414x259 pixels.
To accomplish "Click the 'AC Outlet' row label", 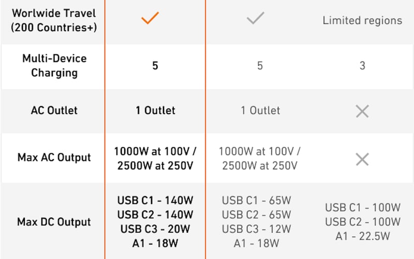I will (x=54, y=110).
